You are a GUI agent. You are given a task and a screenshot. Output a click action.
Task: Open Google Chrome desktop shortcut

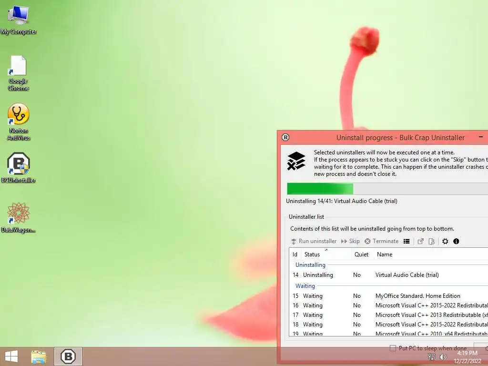[19, 73]
